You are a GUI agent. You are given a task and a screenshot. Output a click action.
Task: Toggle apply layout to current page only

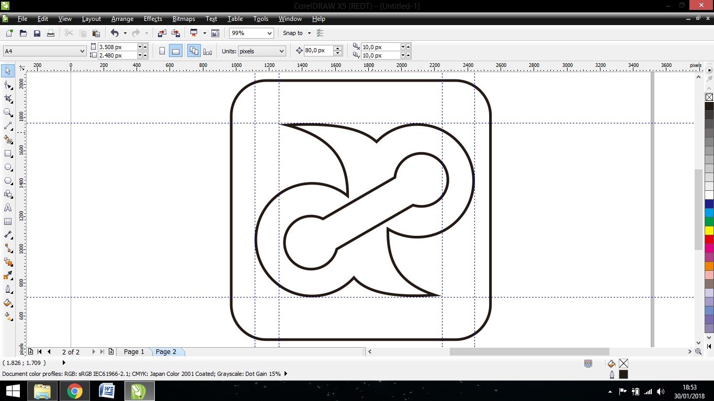(x=208, y=51)
